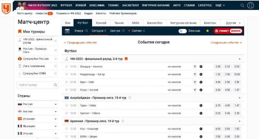The width and height of the screenshot is (259, 139).
Task: Play video for Эквадор – Сенегал match
Action: click(x=201, y=66)
